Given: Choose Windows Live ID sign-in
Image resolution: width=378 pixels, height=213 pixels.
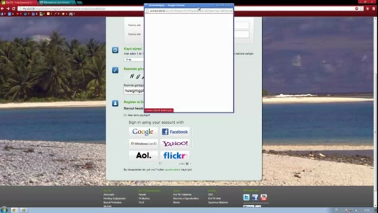Looking at the screenshot, I should (143, 143).
